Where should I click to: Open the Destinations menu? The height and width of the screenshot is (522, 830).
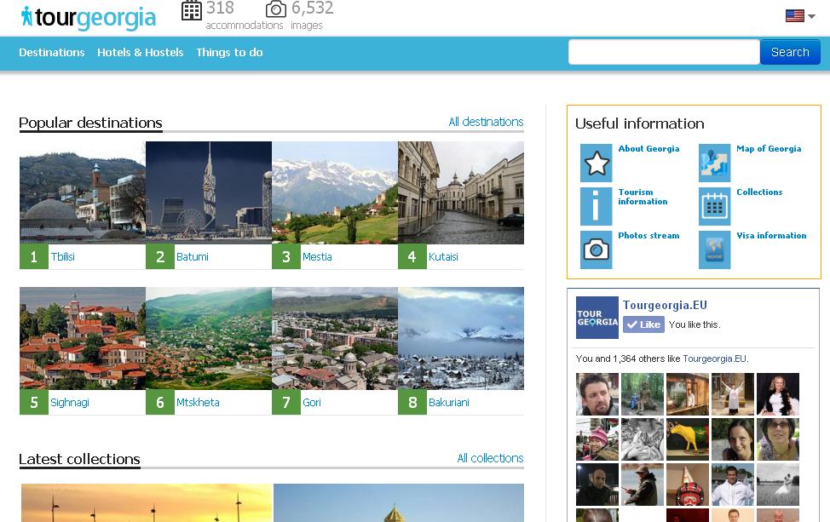pos(52,52)
